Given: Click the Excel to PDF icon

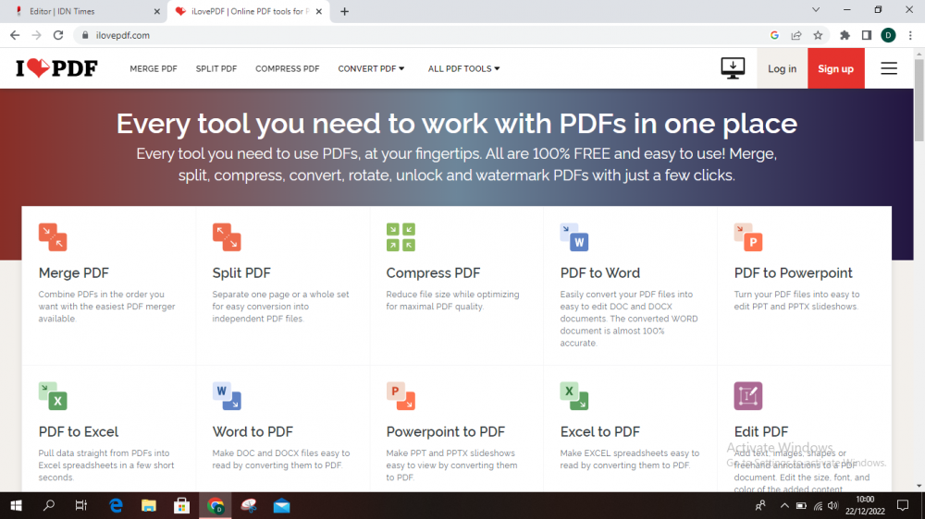Looking at the screenshot, I should [574, 396].
